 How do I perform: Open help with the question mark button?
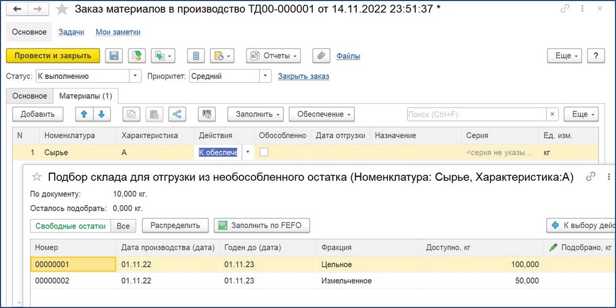(596, 56)
